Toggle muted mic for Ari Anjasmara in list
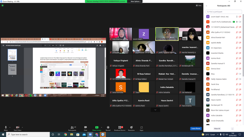 pyautogui.click(x=237, y=48)
